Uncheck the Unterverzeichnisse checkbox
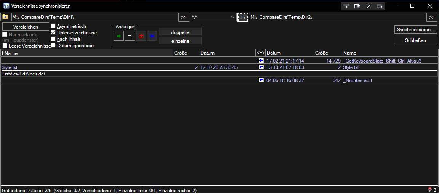The width and height of the screenshot is (439, 194). point(53,33)
